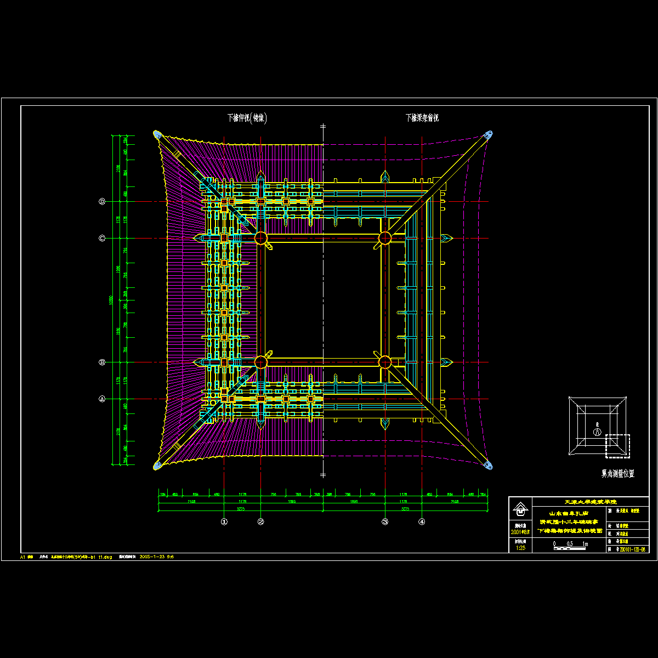
Task: Click the column grid bubble numbered 1
Action: coord(224,522)
